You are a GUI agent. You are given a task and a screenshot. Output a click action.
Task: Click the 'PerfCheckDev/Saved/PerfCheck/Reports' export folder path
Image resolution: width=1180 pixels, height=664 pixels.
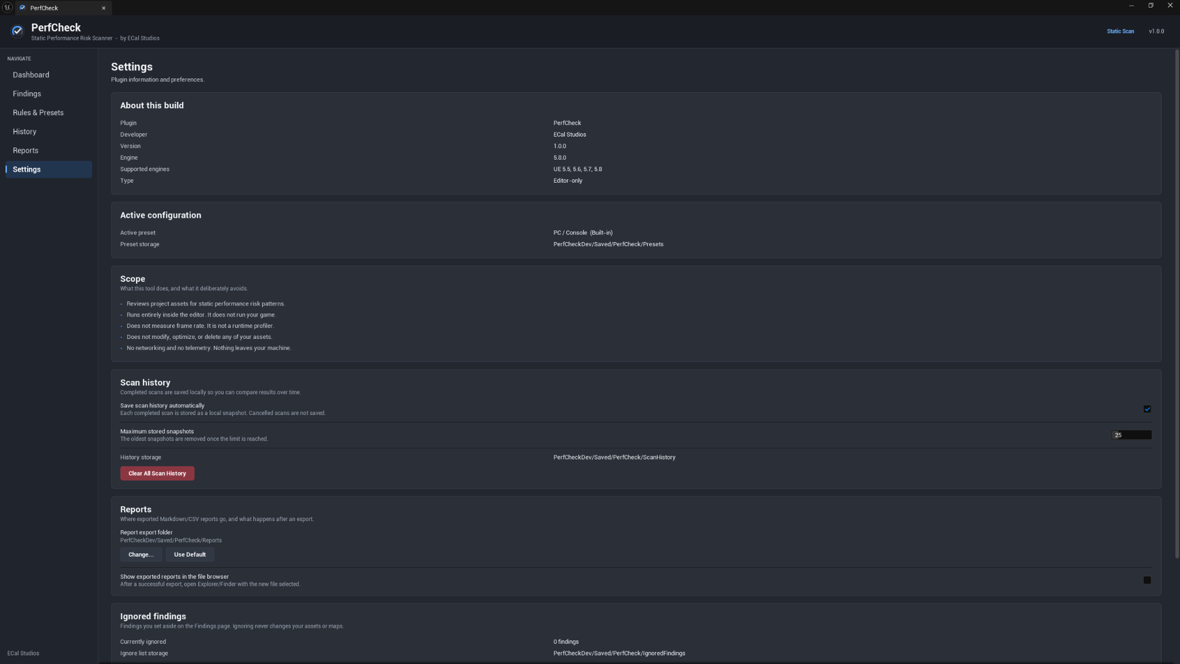point(171,541)
